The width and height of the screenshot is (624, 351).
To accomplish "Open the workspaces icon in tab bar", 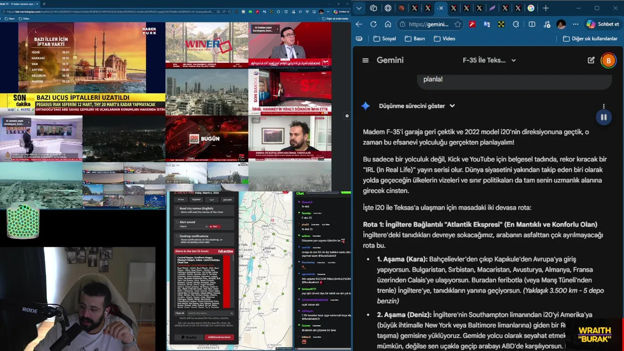I will tap(373, 8).
